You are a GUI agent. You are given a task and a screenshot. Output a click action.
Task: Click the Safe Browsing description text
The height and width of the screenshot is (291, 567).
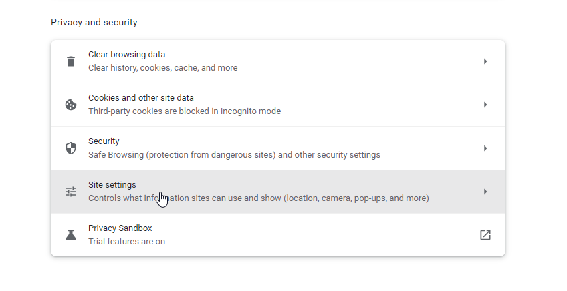point(234,155)
